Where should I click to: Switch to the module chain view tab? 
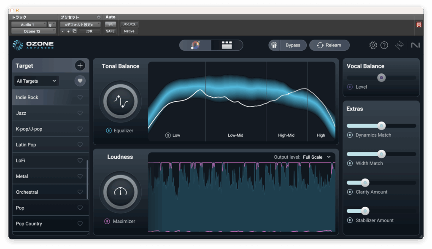click(227, 45)
